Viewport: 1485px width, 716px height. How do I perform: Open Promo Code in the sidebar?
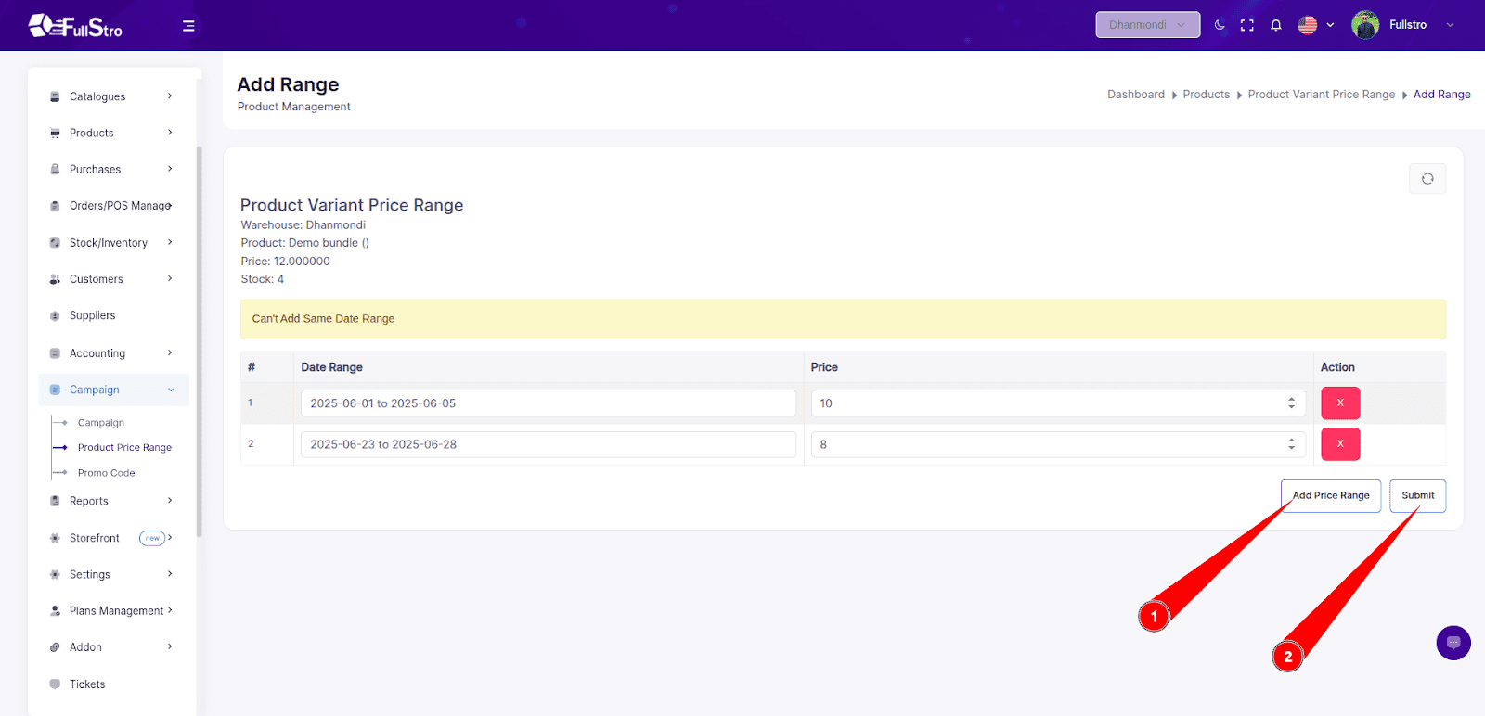pyautogui.click(x=107, y=473)
